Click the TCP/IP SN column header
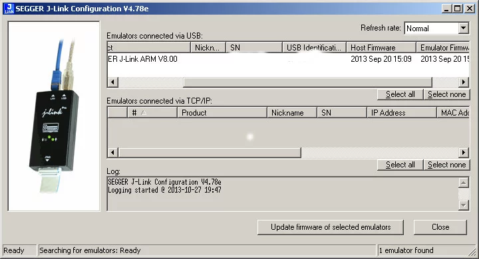The image size is (479, 259). (x=341, y=113)
